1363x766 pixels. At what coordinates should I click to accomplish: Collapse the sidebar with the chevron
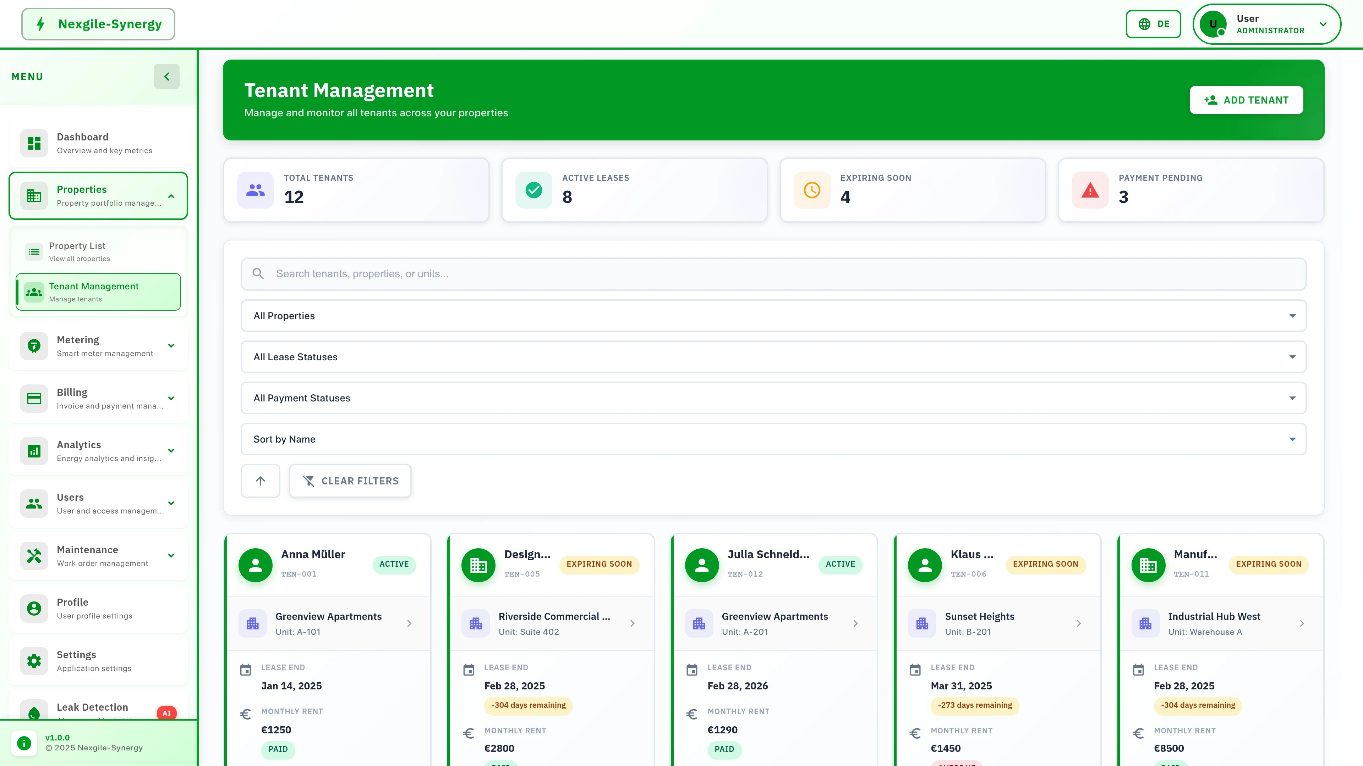(167, 76)
